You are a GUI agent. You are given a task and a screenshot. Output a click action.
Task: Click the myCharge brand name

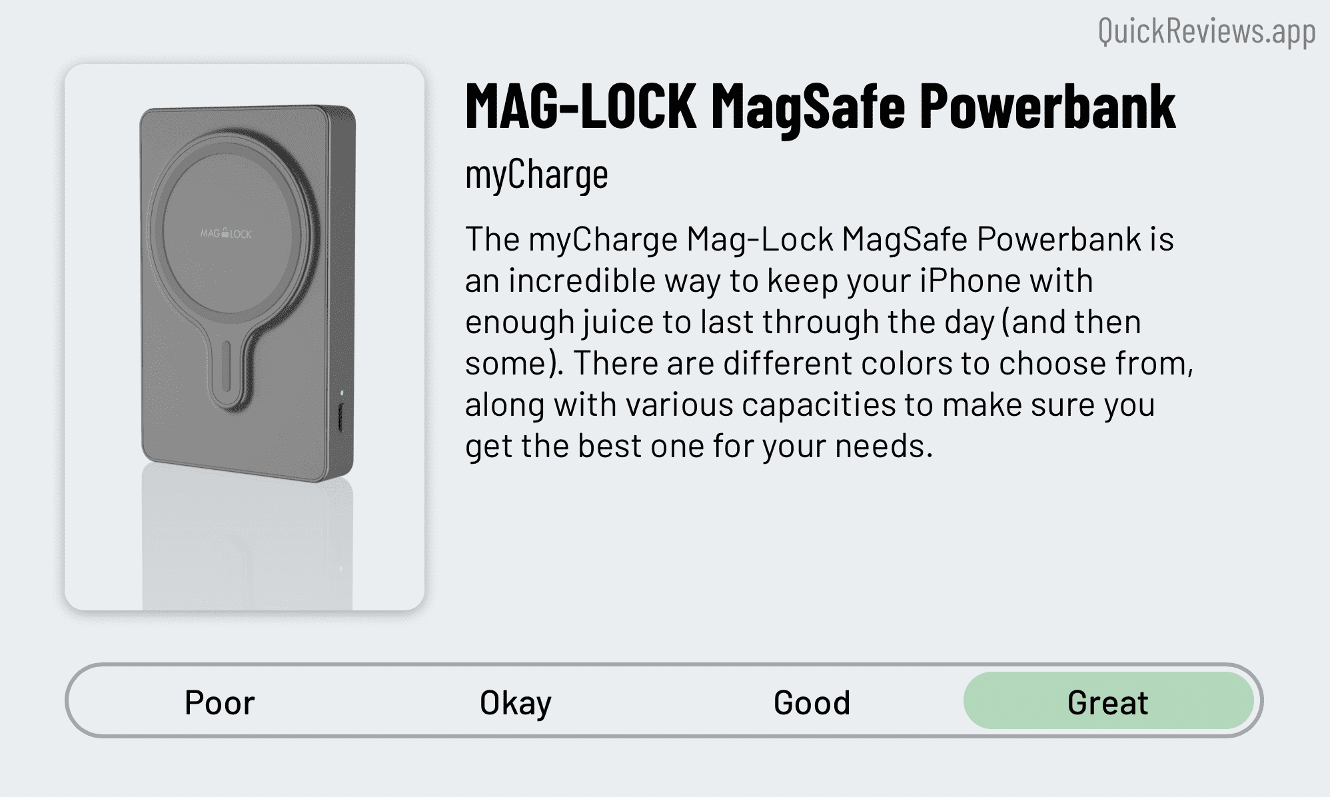536,175
